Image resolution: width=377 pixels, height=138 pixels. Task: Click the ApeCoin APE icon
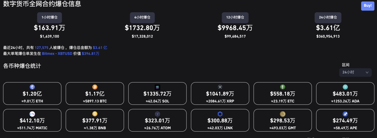[345, 114]
